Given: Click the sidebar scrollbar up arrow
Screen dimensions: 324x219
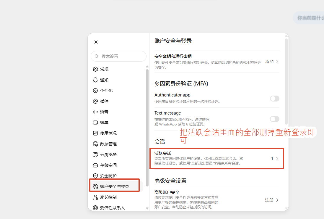Looking at the screenshot, I should [147, 67].
